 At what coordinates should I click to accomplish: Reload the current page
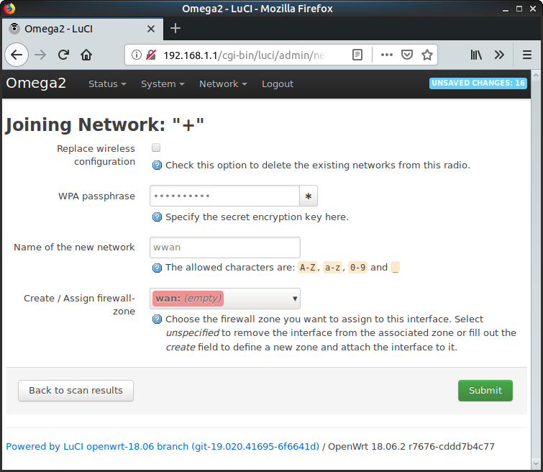(63, 55)
